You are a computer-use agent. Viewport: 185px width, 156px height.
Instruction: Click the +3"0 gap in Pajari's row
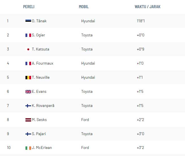[x=141, y=134]
